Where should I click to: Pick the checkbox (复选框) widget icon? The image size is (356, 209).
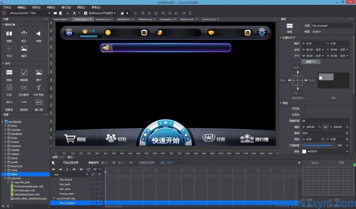[24, 72]
